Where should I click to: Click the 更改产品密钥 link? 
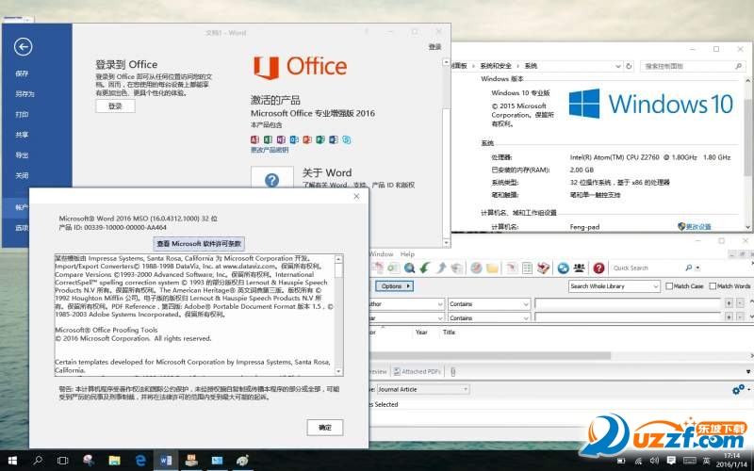click(270, 150)
